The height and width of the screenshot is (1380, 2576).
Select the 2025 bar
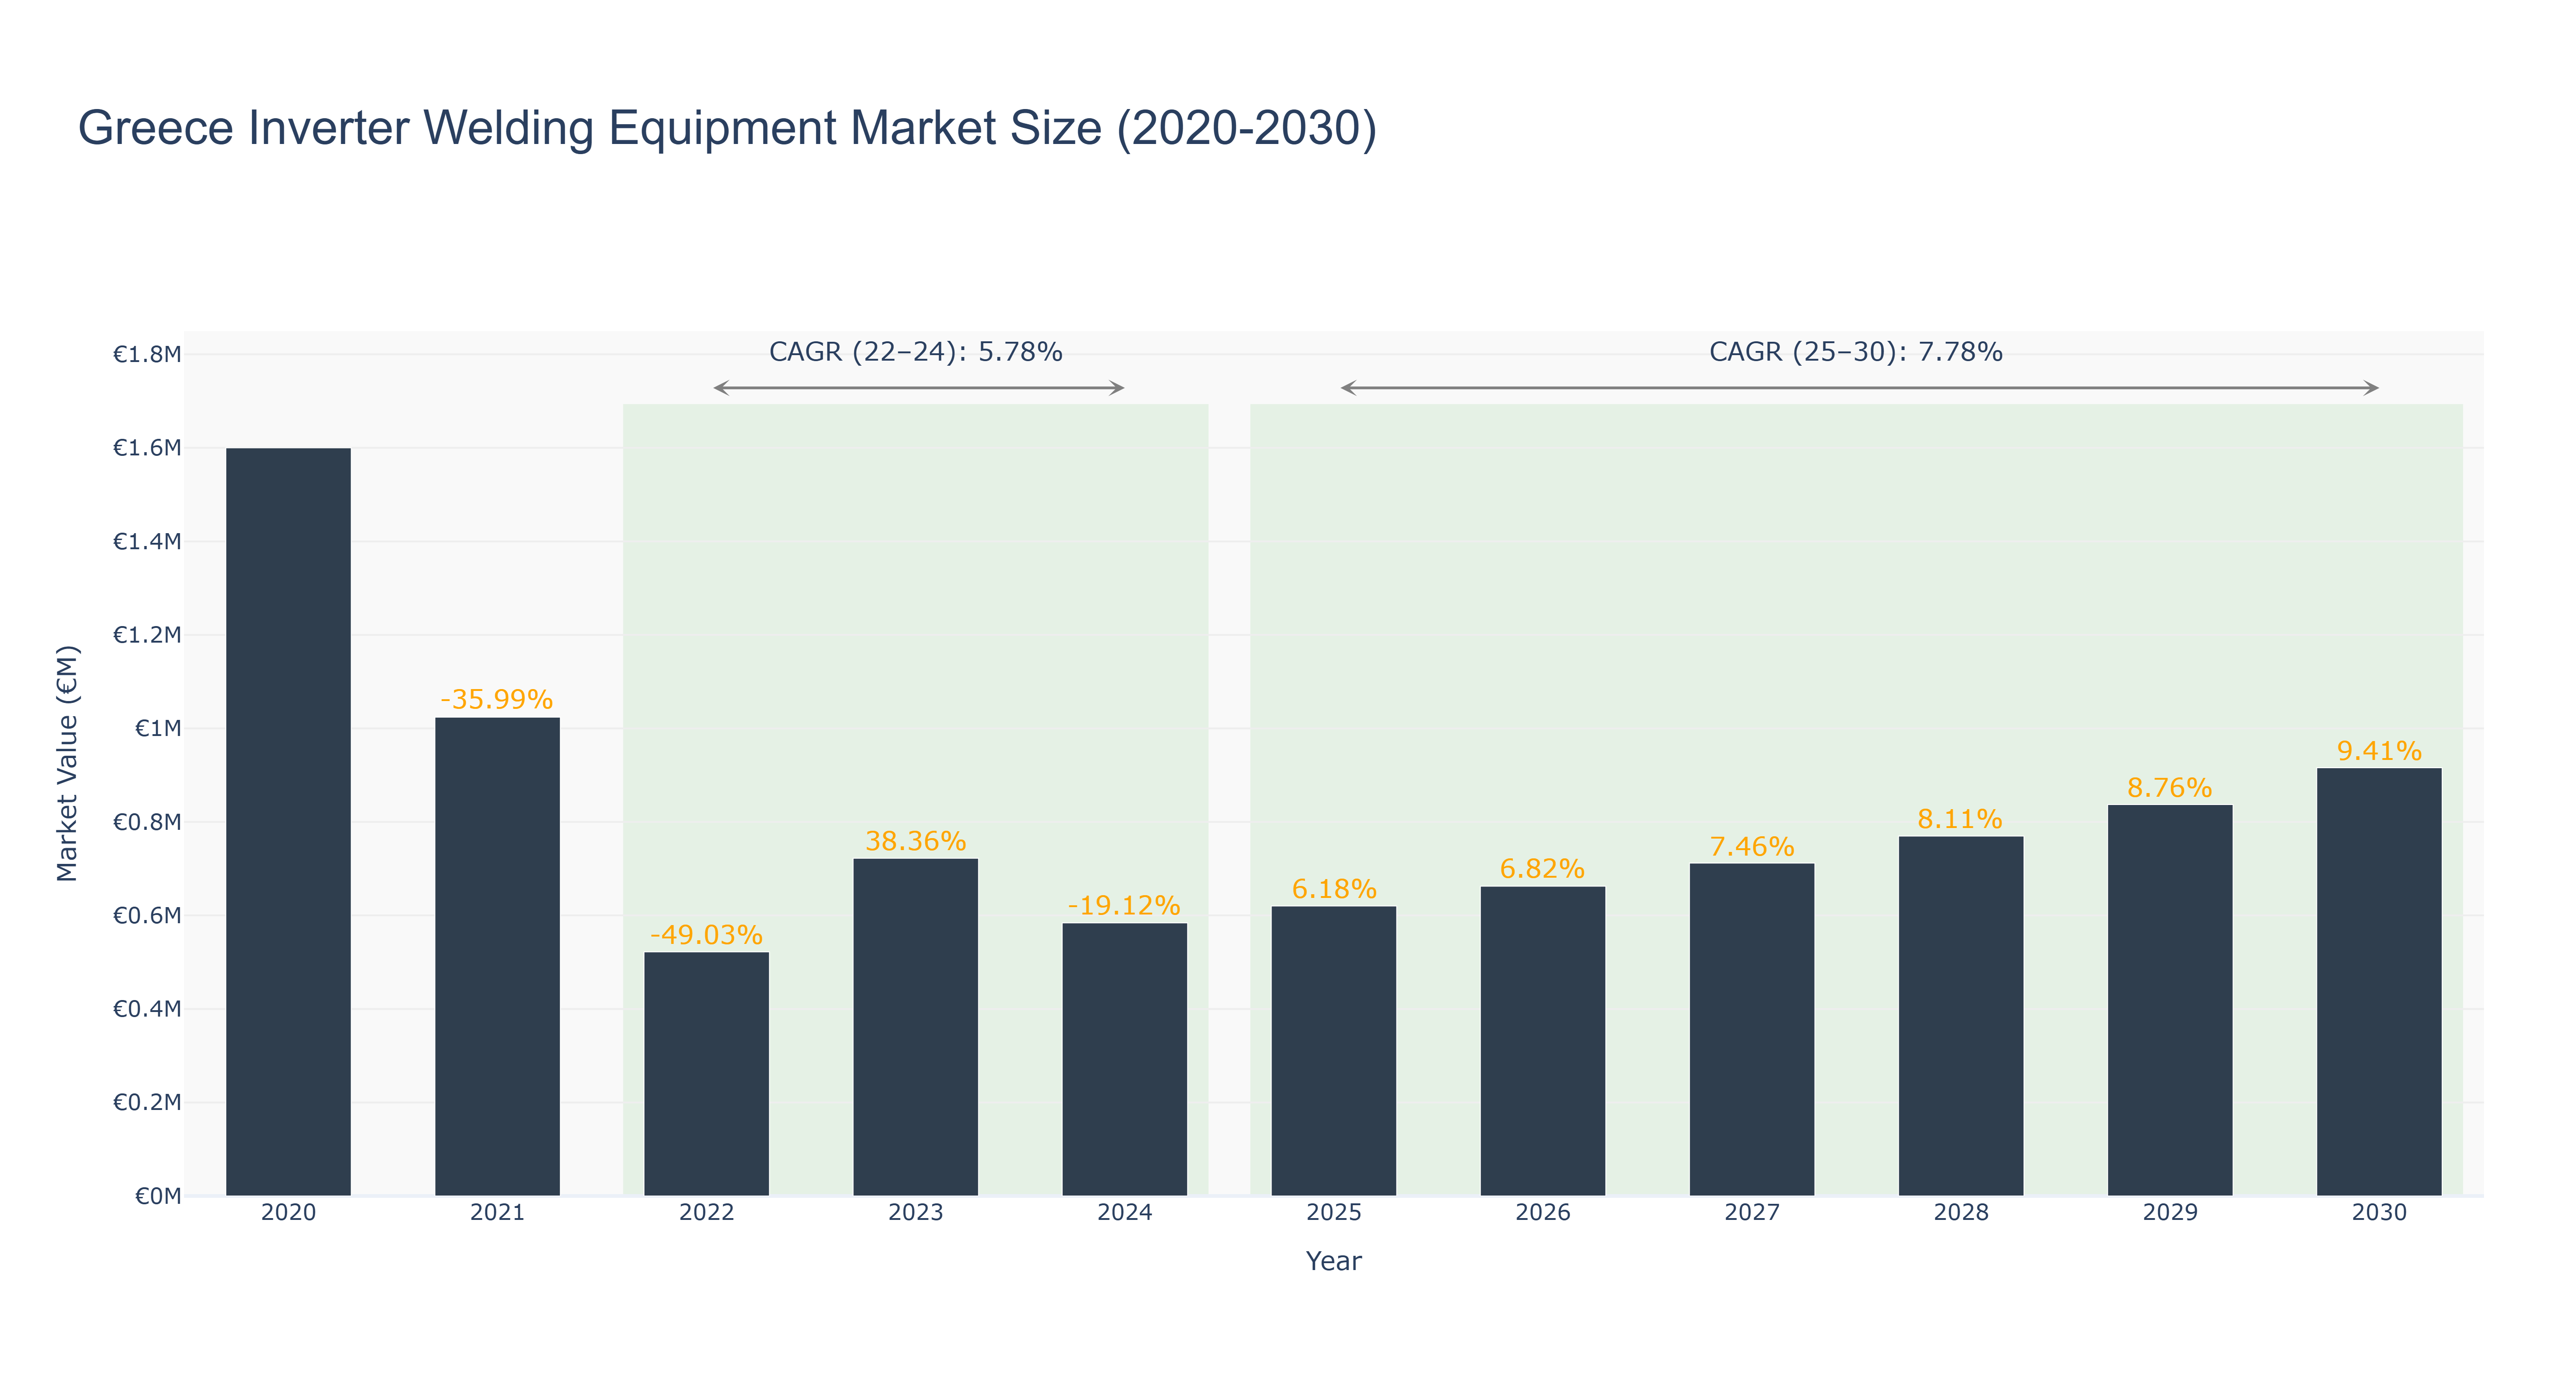1333,1051
